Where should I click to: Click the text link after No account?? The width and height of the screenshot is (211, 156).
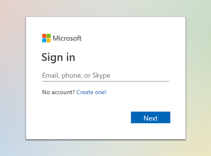coord(92,92)
